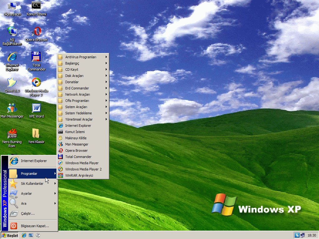
Task: Select the Ağ Bağlantılarım desktop icon
Action: click(12, 36)
